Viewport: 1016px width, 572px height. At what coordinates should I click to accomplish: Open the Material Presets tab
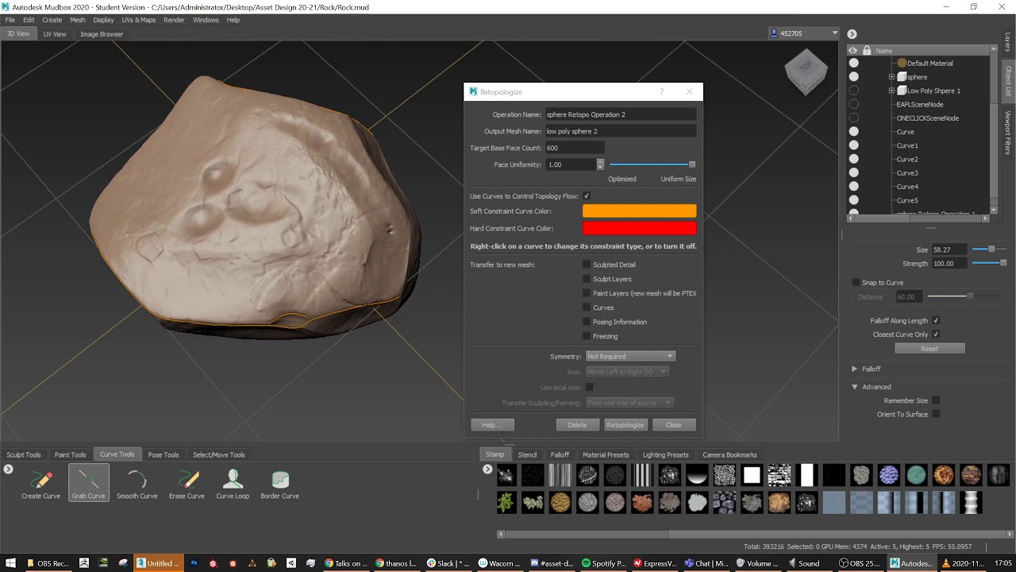pos(606,454)
